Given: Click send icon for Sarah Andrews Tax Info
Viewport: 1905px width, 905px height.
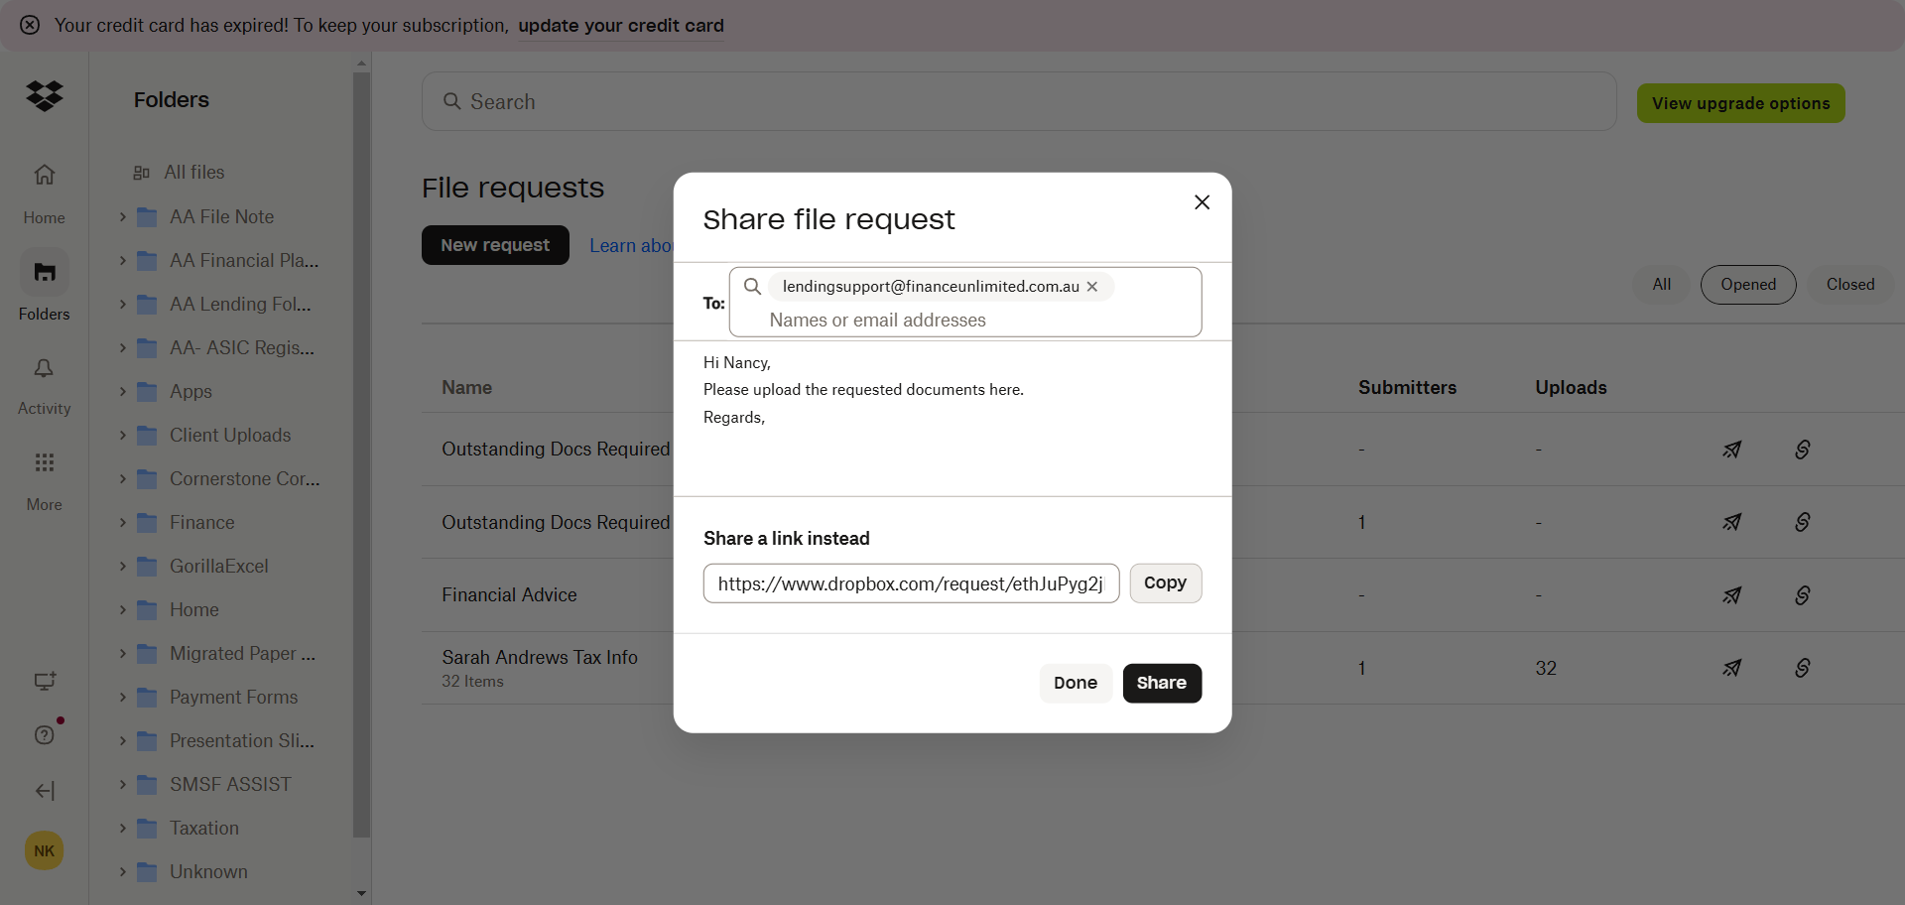Looking at the screenshot, I should click(1731, 668).
